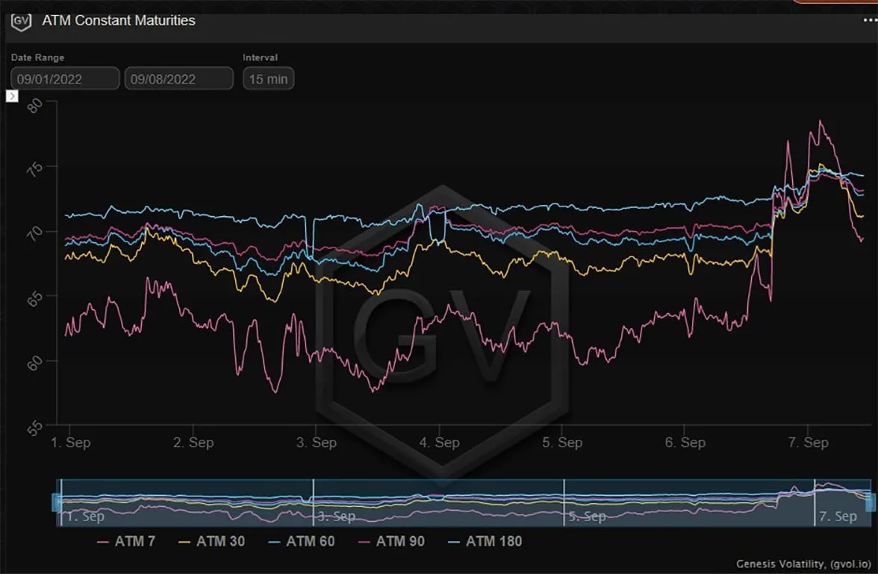This screenshot has height=574, width=878.
Task: Click the 70 y-axis label
Action: tap(34, 233)
